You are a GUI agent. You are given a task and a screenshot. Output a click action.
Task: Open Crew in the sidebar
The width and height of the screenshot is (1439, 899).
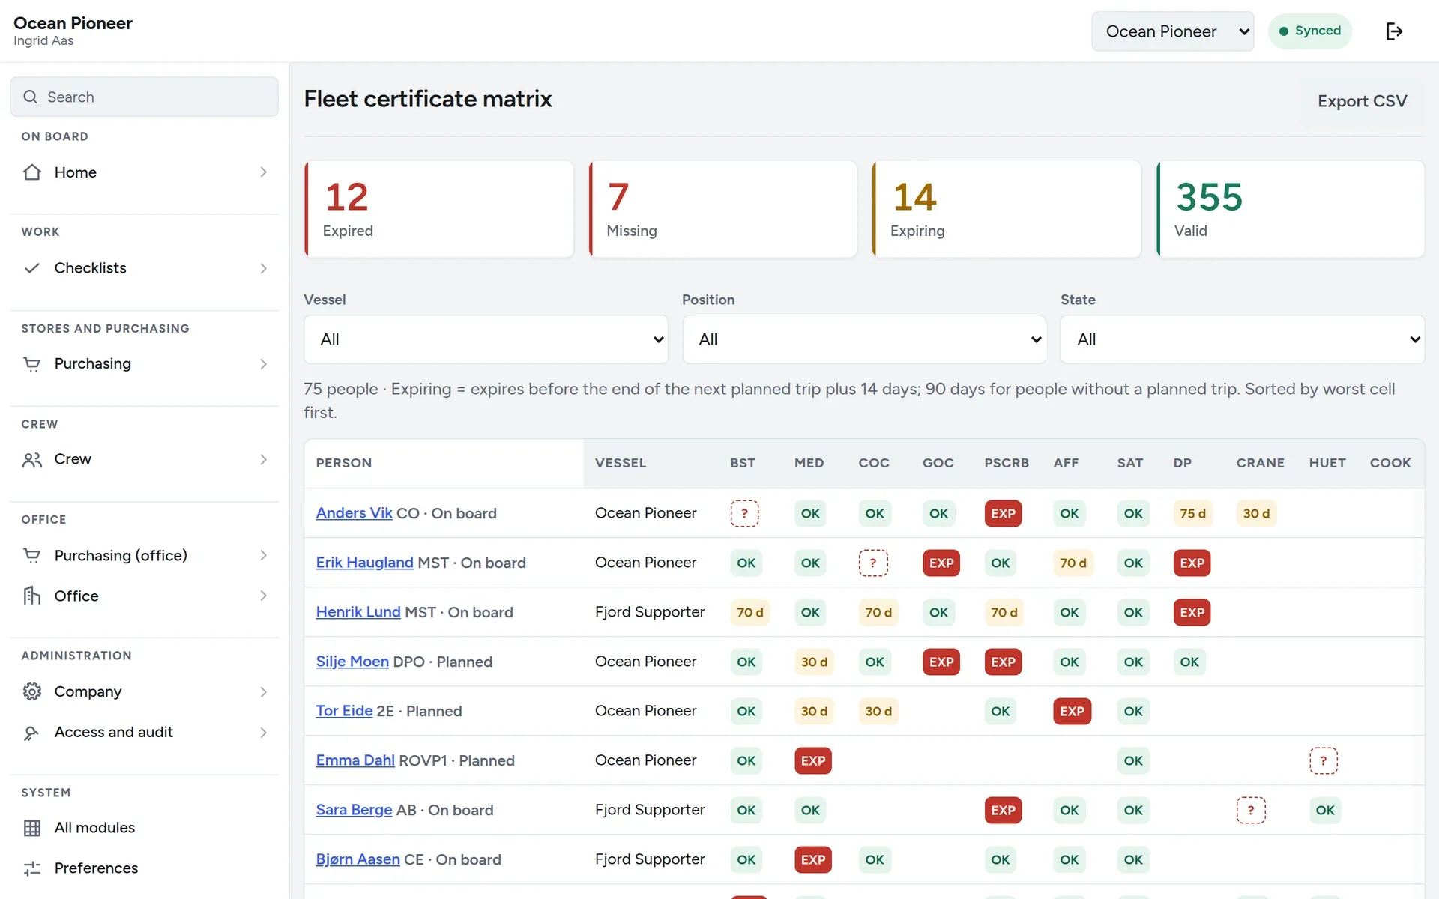(145, 460)
